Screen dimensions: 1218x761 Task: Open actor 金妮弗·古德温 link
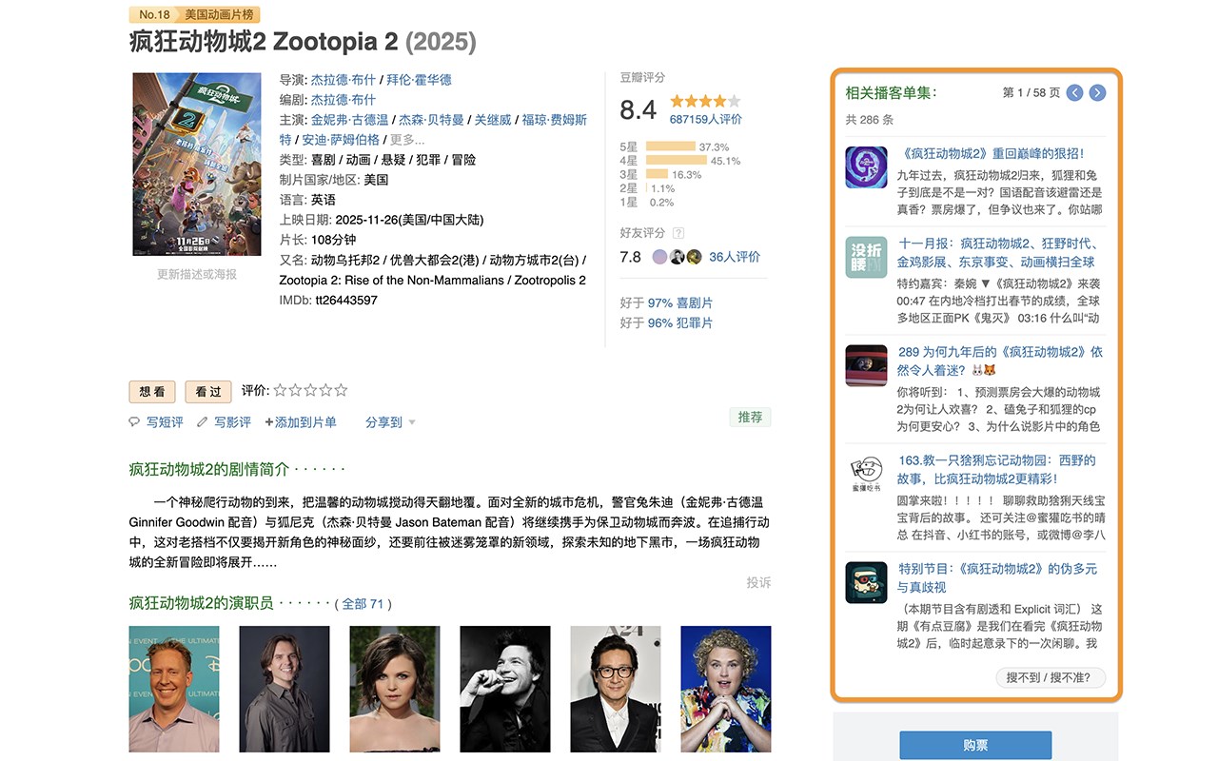point(349,120)
